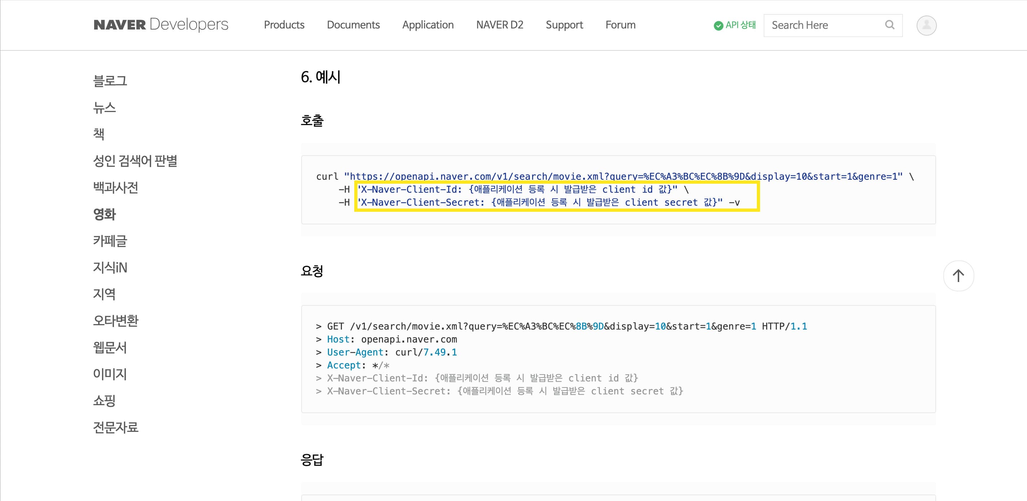Viewport: 1027px width, 501px height.
Task: Open the user profile avatar icon
Action: 926,26
